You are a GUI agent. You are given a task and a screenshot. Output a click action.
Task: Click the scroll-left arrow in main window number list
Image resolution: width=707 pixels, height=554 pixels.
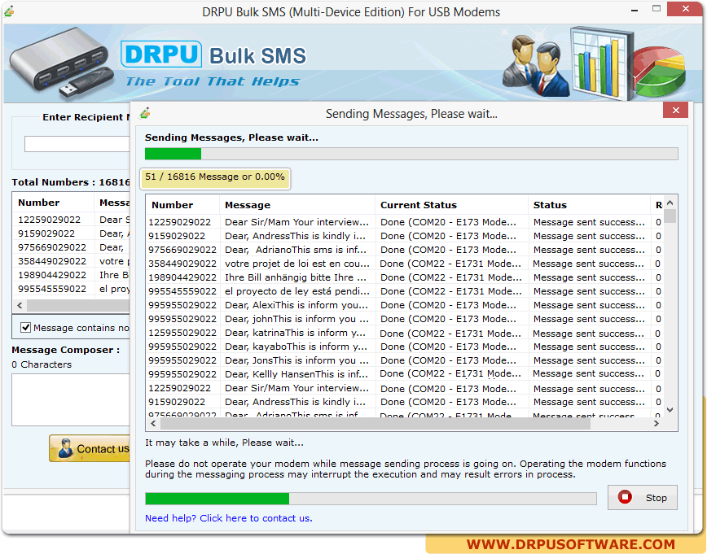click(x=20, y=305)
